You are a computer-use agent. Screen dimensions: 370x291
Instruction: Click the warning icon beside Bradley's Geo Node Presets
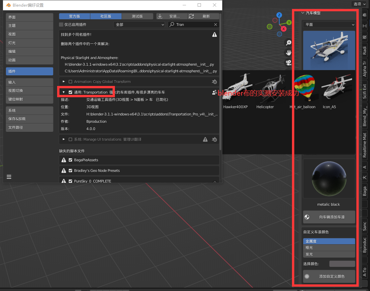tap(64, 171)
